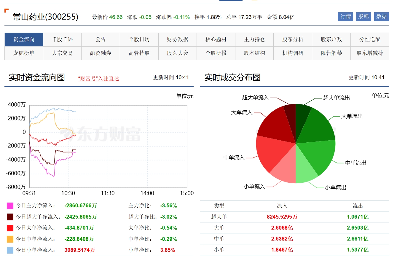The height and width of the screenshot is (261, 397).
Task: Click the 小单 inflow cell 1.8467亿
Action: 282,250
